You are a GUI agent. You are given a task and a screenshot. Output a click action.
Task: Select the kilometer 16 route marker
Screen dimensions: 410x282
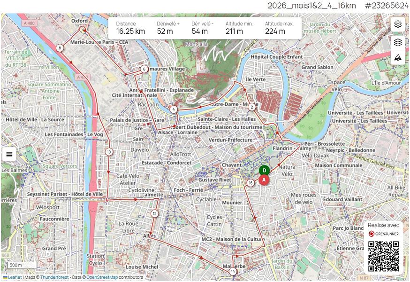pyautogui.click(x=251, y=183)
